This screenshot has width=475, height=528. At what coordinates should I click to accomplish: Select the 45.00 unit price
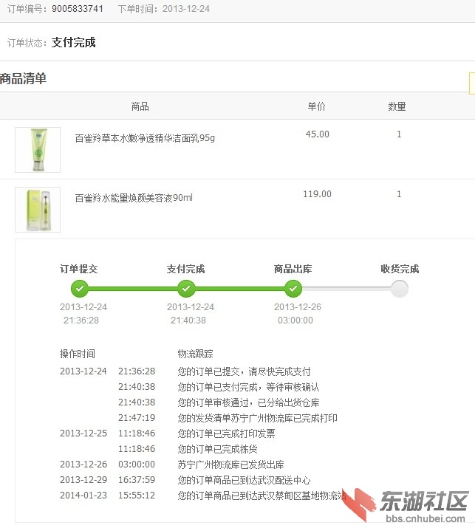(318, 134)
